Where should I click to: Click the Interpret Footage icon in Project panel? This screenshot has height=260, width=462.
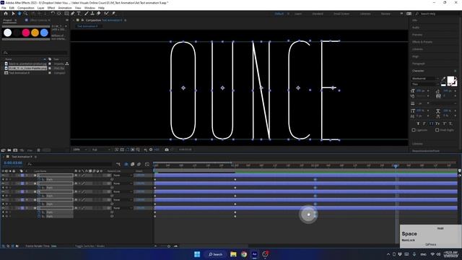3,150
